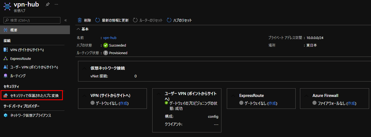Click the hub reset circular icon
The width and height of the screenshot is (371, 137).
pos(169,20)
